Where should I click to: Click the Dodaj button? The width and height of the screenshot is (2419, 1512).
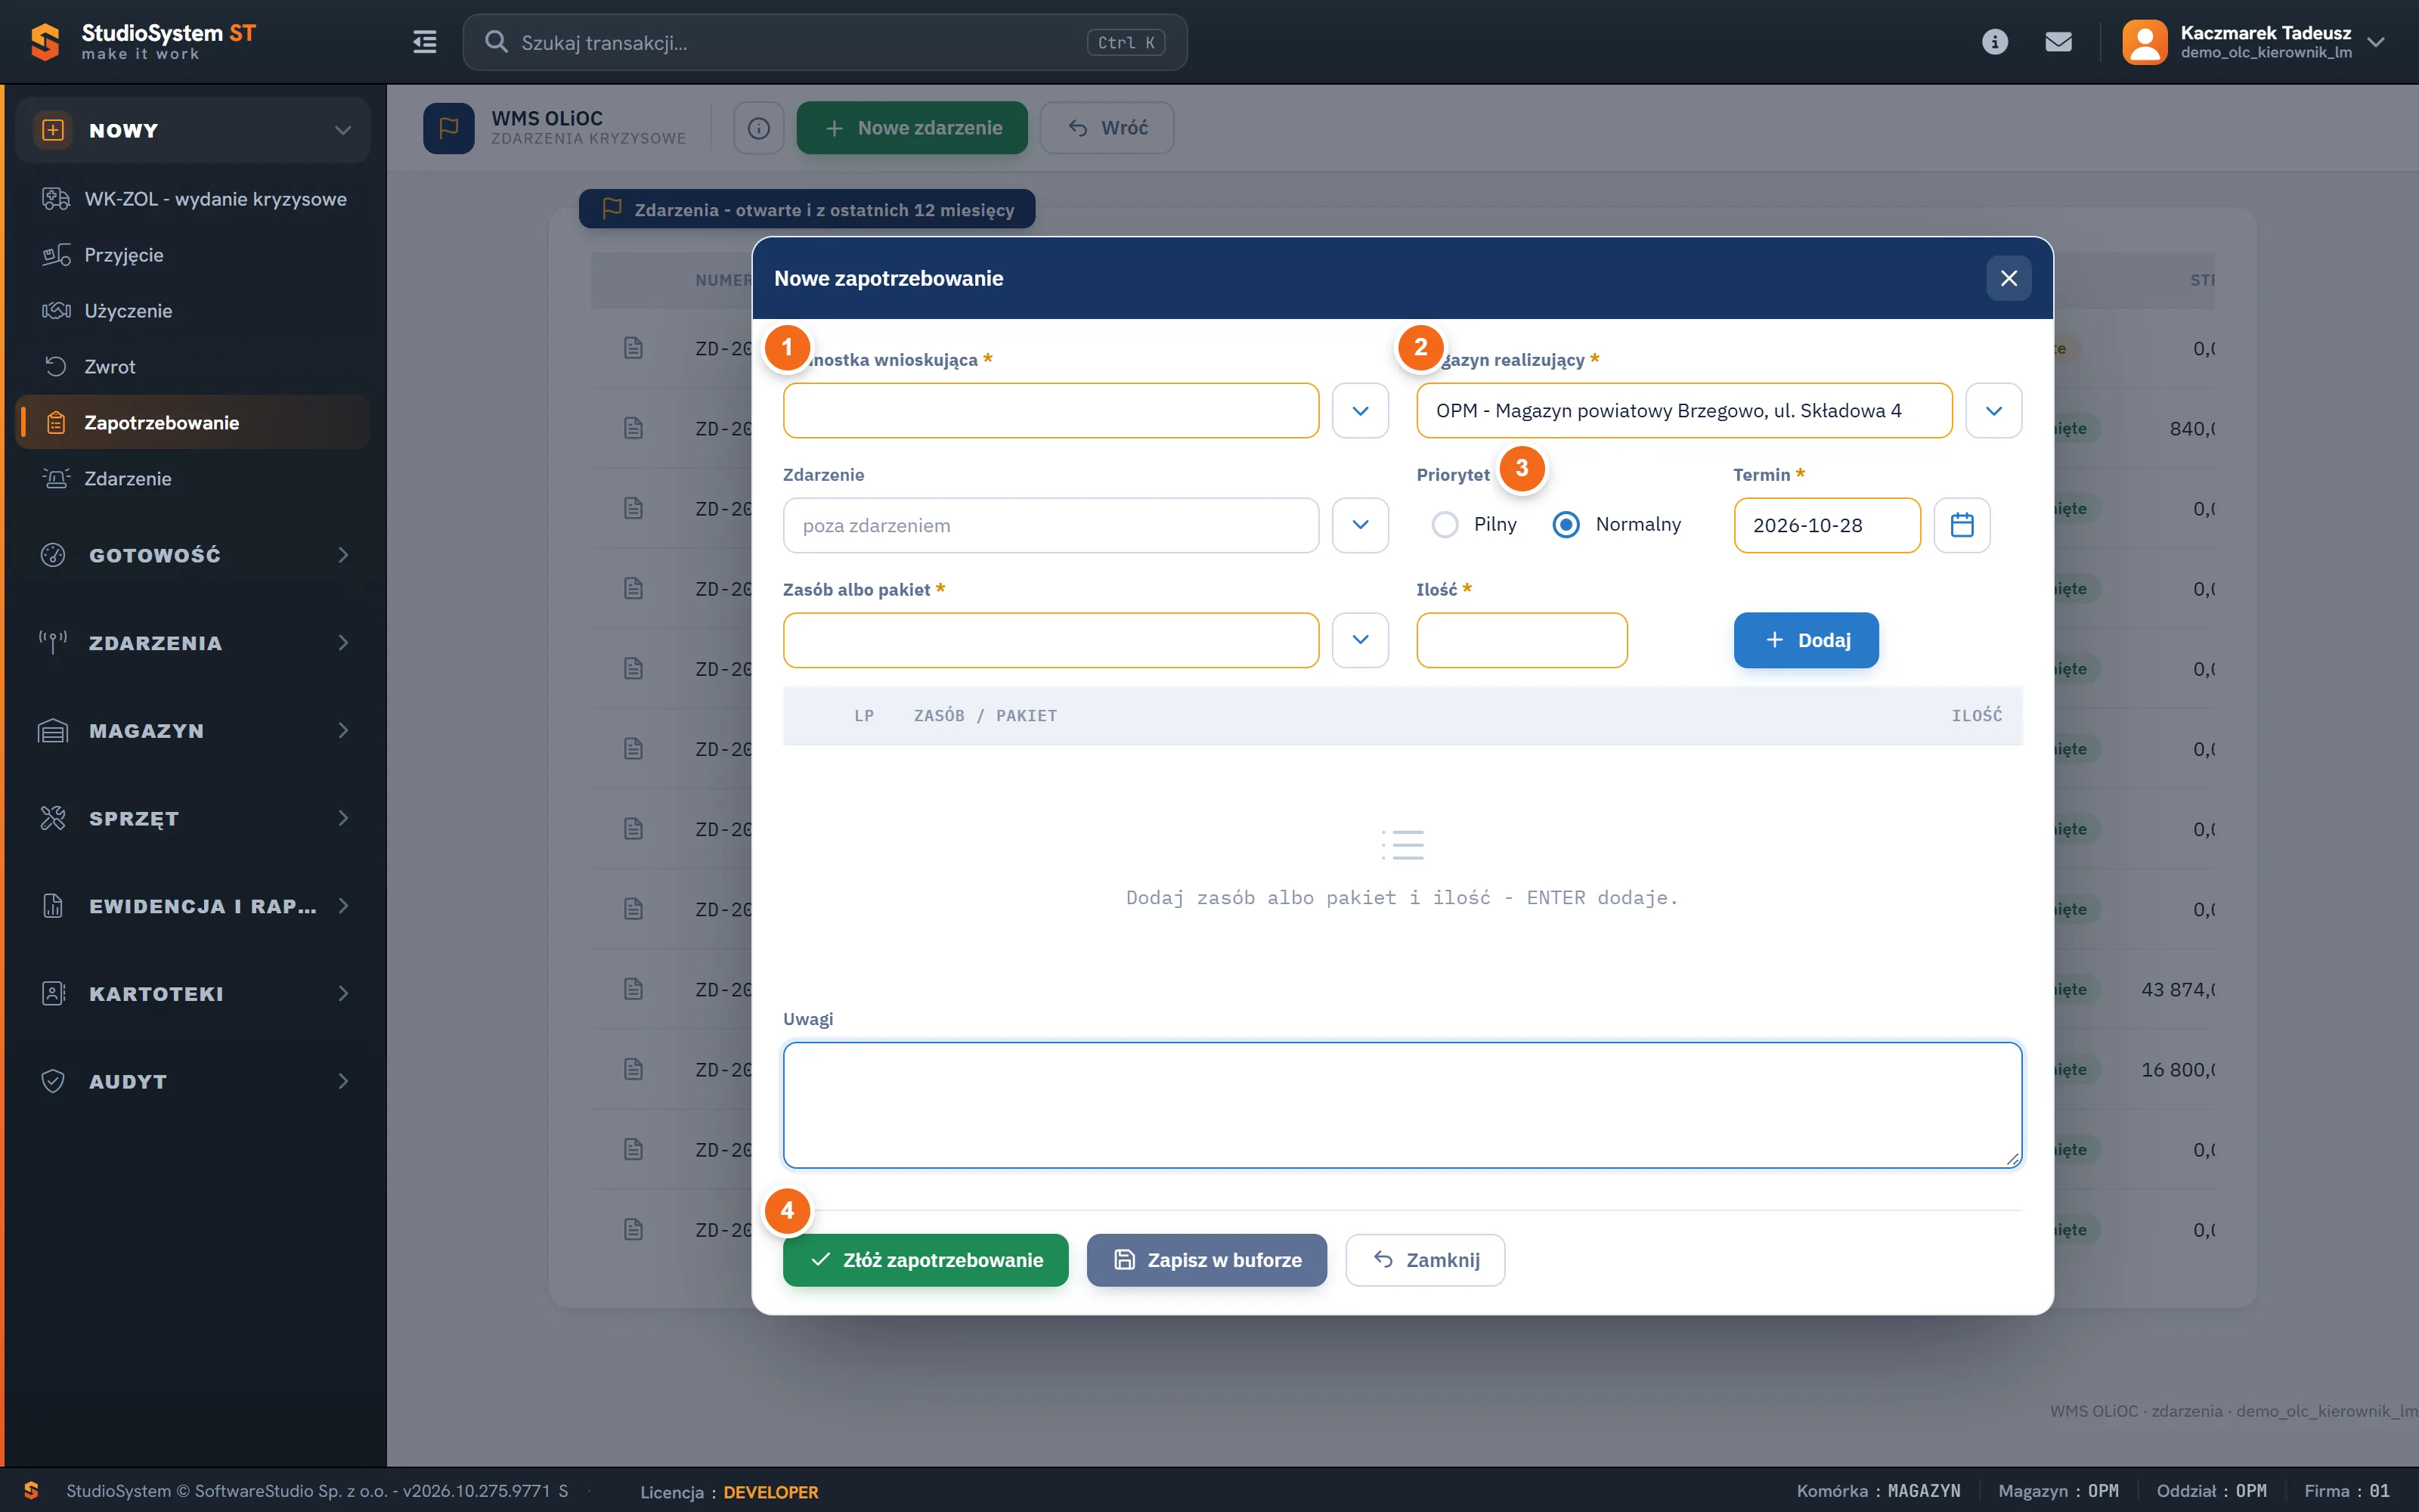point(1805,640)
